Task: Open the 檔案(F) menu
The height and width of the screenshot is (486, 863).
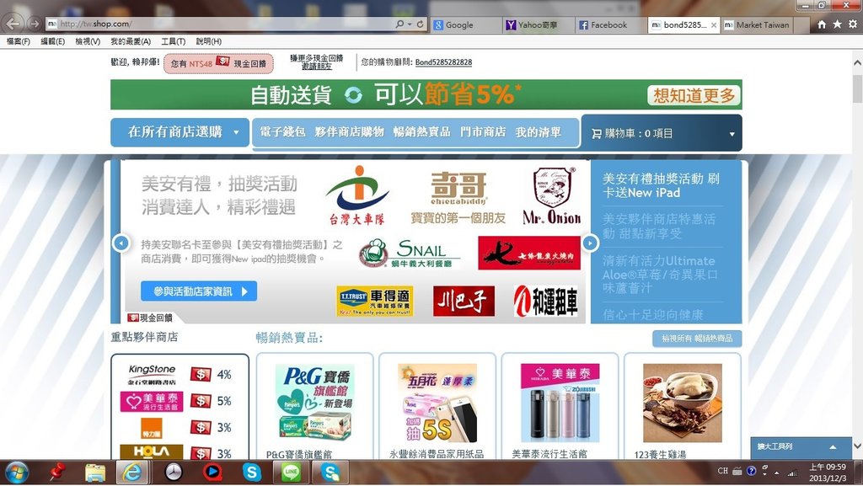Action: (x=19, y=41)
